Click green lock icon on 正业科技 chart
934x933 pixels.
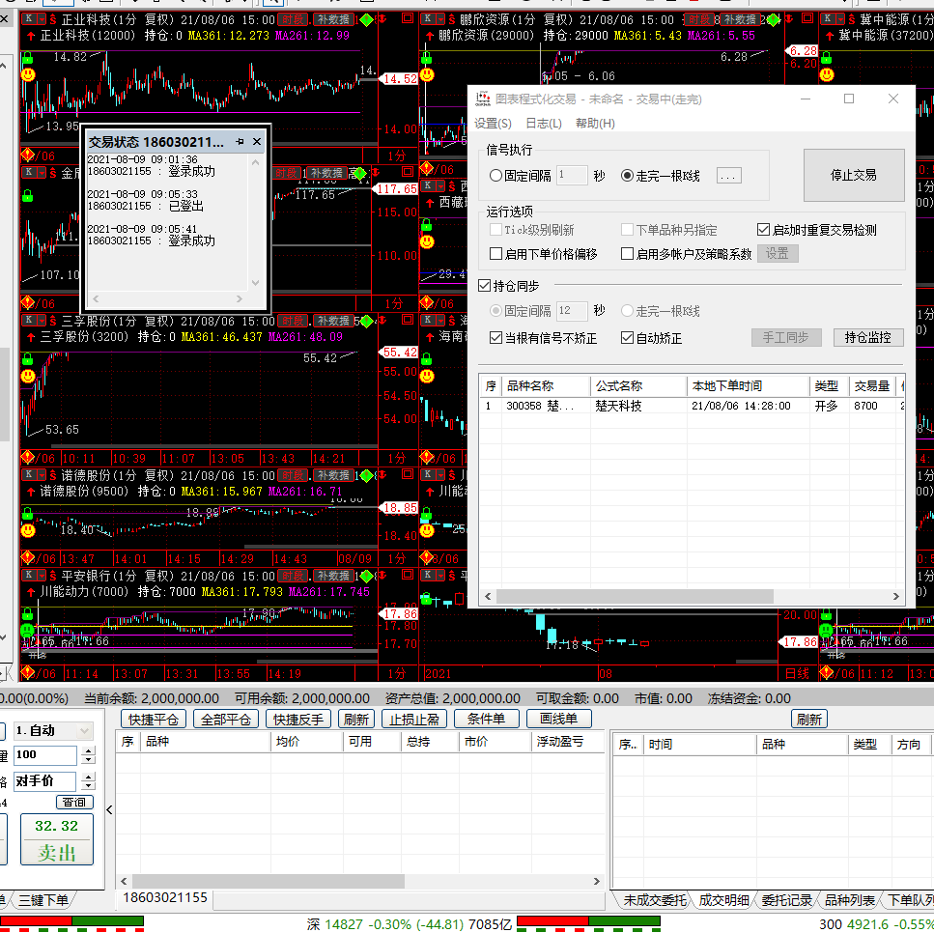pos(28,58)
